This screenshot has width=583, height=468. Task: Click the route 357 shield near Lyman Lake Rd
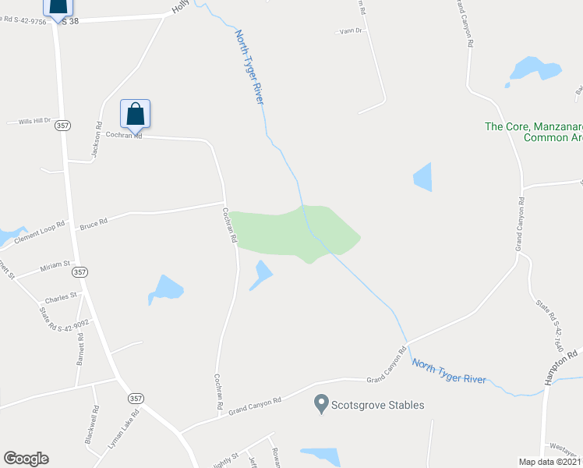pyautogui.click(x=136, y=399)
